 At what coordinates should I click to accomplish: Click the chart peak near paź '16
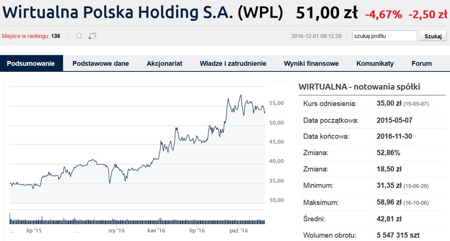[x=241, y=96]
